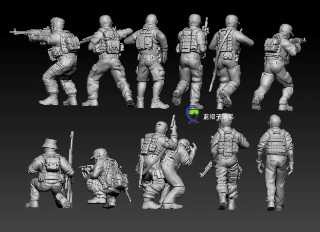Select the running soldier with slung rifle
The image size is (320, 232).
[x=230, y=61]
